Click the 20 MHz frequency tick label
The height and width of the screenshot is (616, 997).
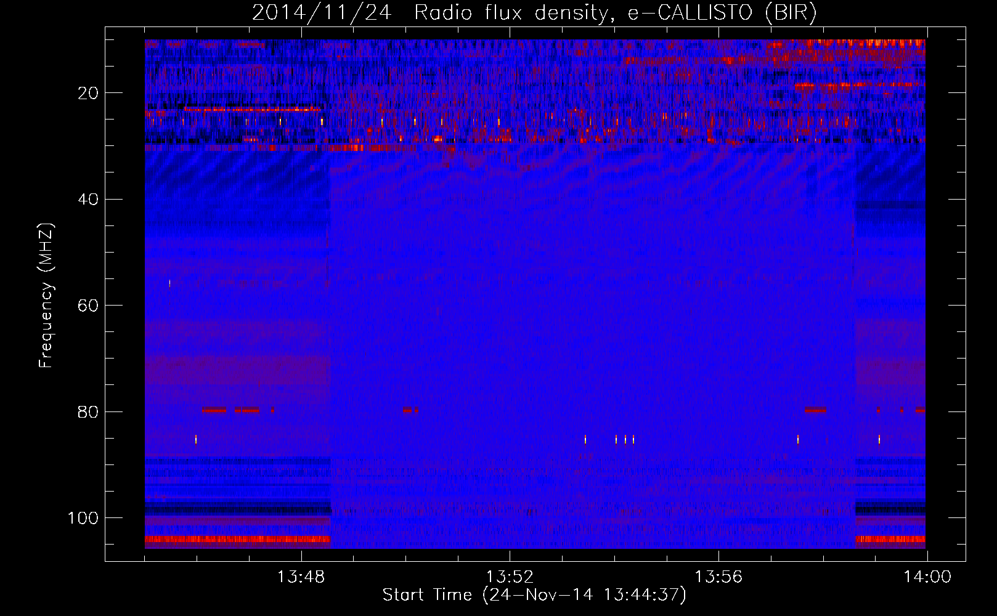click(x=89, y=94)
